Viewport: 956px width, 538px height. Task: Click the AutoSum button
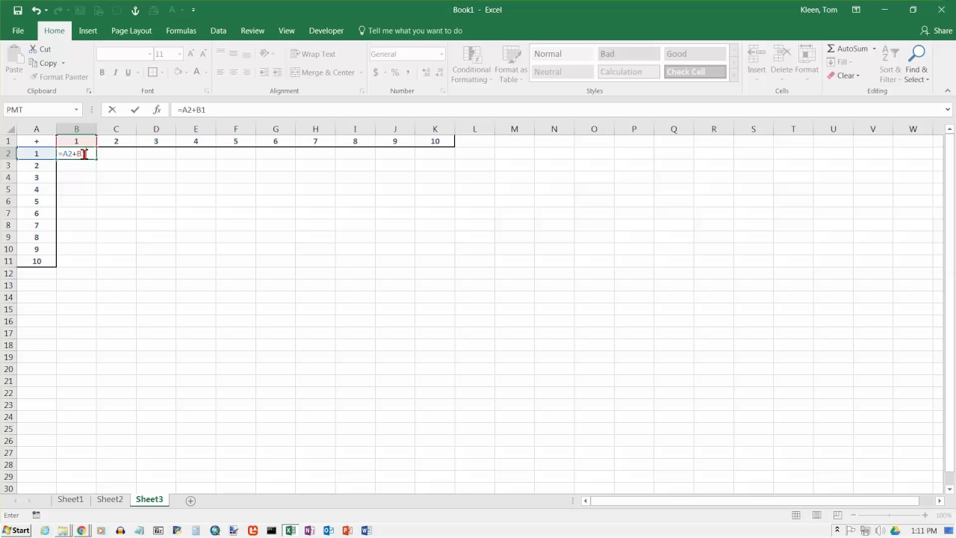847,49
